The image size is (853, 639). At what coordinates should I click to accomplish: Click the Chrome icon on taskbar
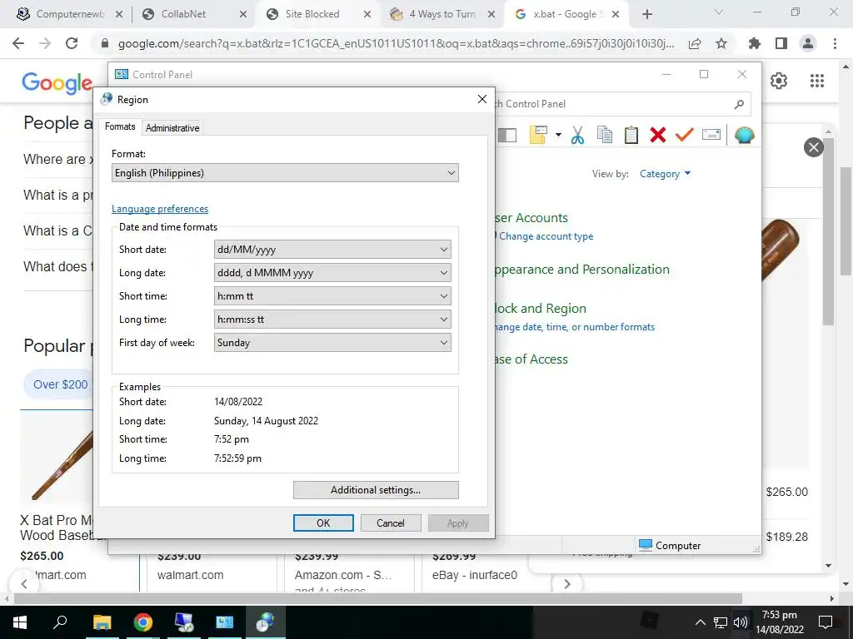point(143,622)
